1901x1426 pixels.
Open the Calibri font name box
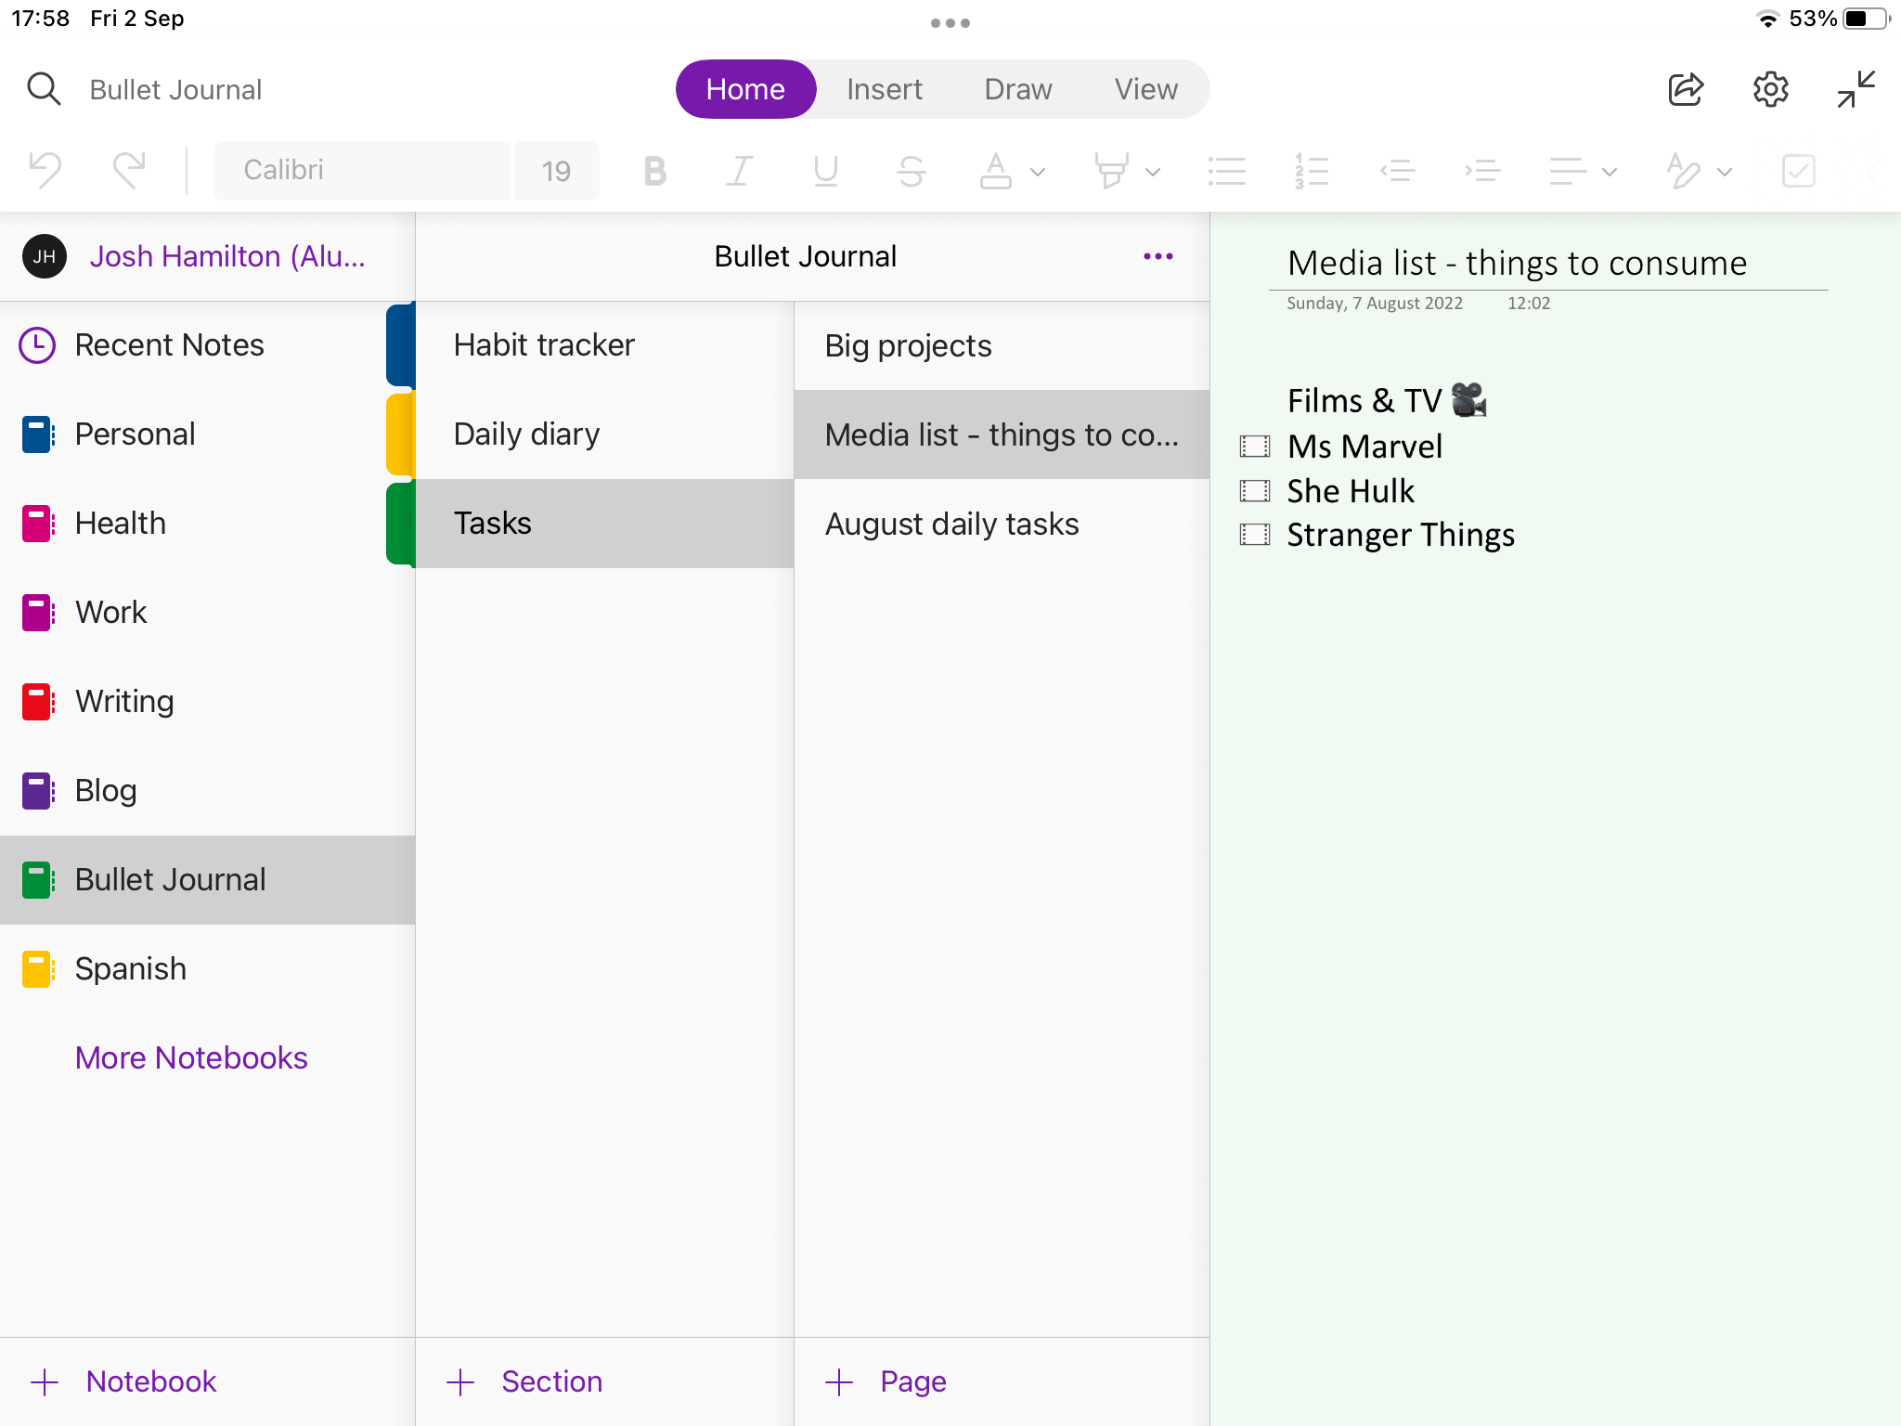click(362, 170)
